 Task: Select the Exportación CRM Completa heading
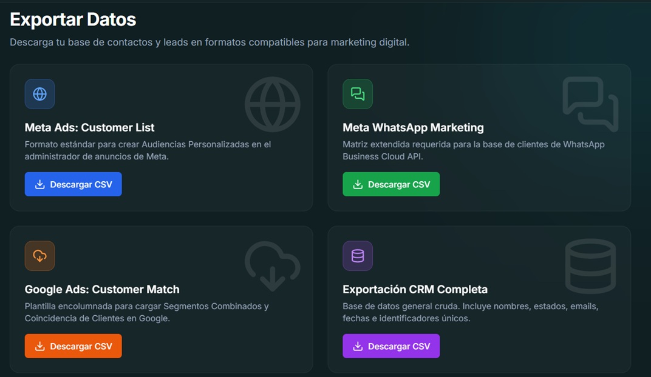(415, 289)
